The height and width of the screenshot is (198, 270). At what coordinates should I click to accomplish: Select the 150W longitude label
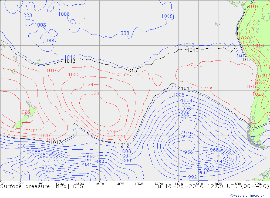point(100,184)
